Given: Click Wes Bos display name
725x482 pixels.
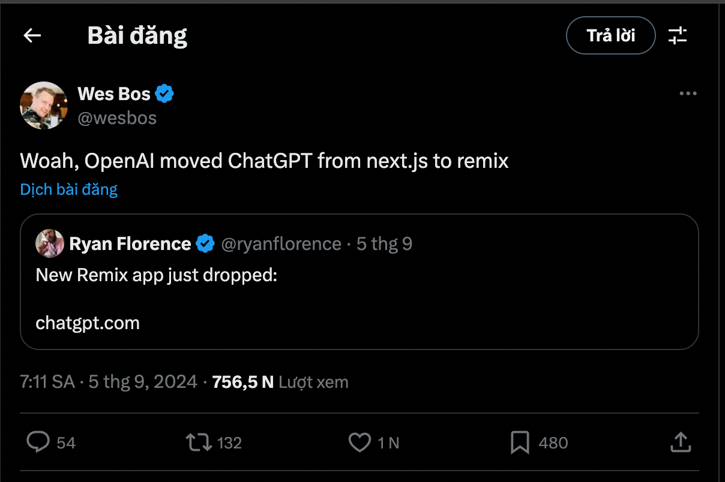Looking at the screenshot, I should coord(114,94).
